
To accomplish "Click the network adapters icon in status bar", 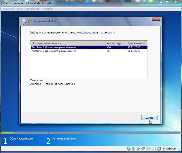I will click(x=143, y=149).
